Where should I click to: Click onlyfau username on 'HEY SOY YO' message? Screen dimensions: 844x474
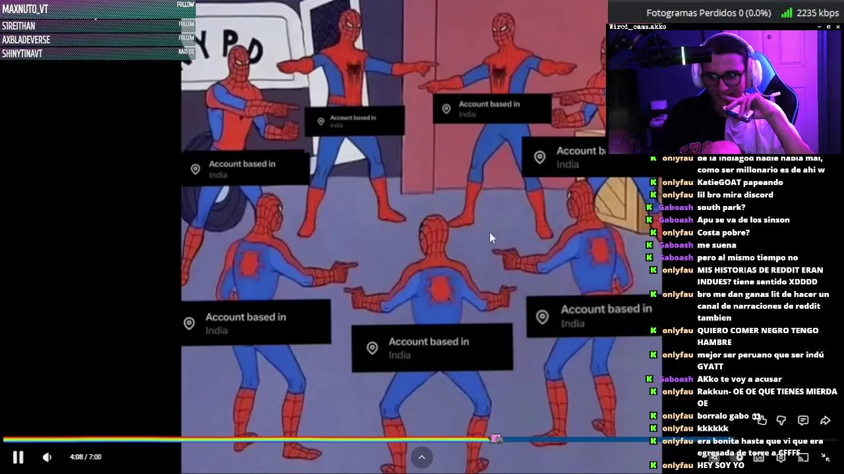coord(678,465)
